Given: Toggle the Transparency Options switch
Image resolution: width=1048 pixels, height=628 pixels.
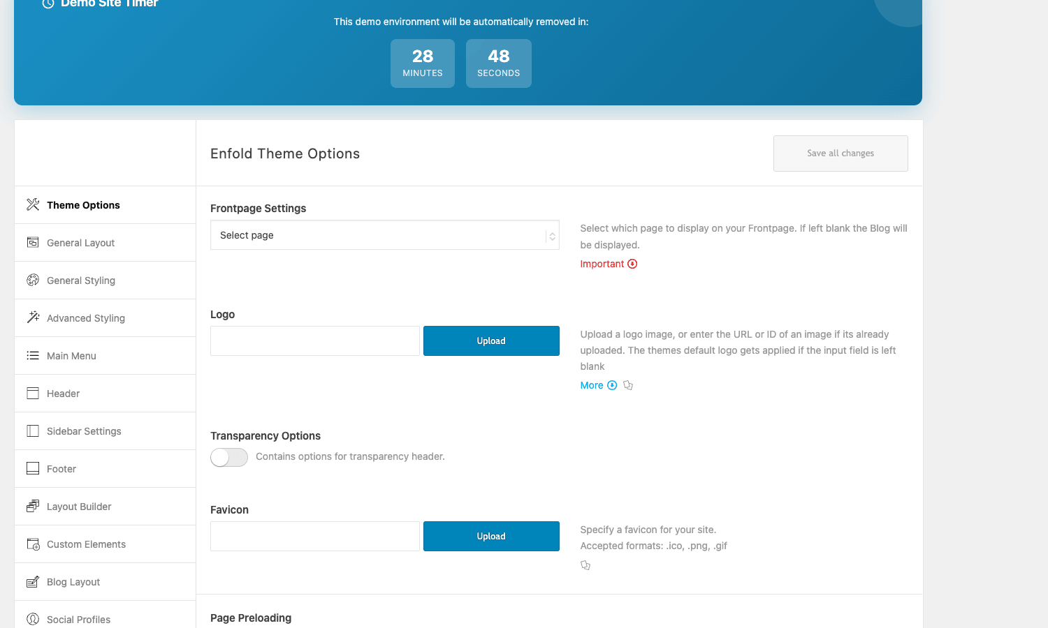Looking at the screenshot, I should coord(229,457).
